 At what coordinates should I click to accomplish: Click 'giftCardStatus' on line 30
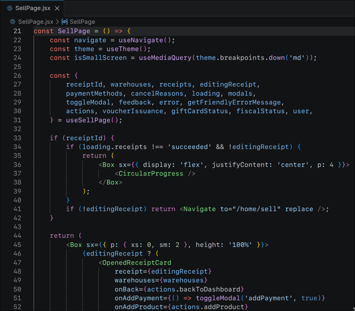click(199, 111)
